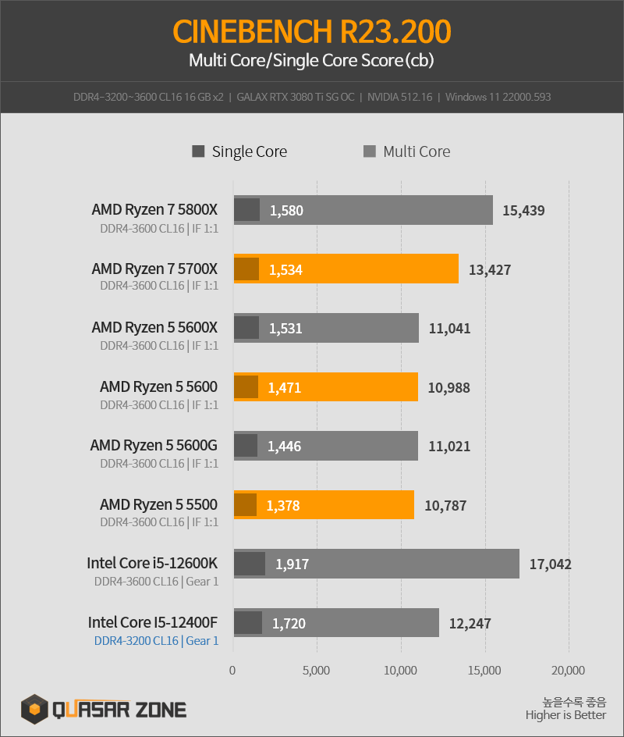This screenshot has width=624, height=737.
Task: Click the Multi Core legend swatch
Action: pos(370,151)
